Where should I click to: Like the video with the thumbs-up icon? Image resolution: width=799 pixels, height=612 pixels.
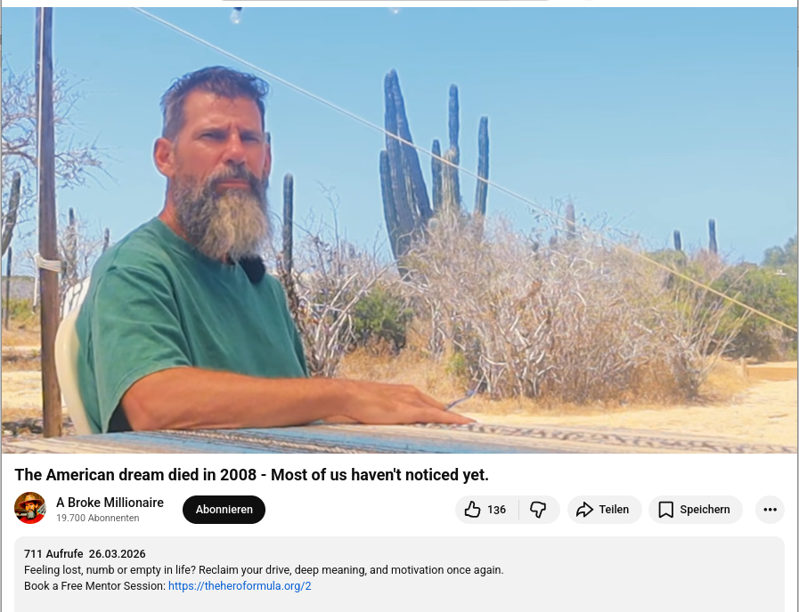coord(472,509)
